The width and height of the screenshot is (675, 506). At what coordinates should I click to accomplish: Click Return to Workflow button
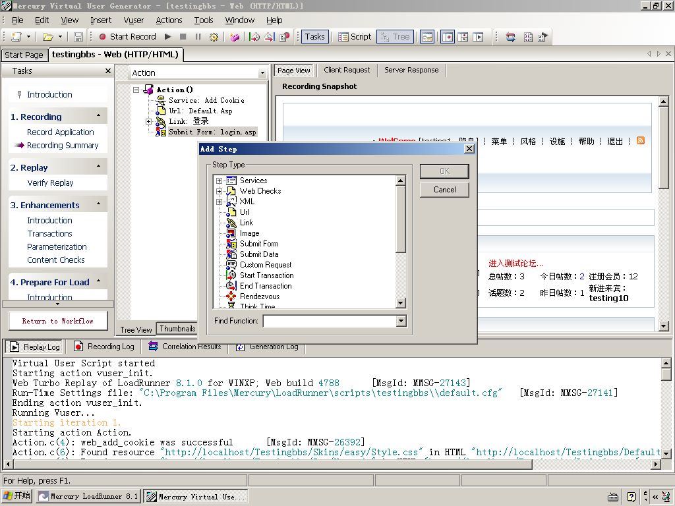(58, 321)
